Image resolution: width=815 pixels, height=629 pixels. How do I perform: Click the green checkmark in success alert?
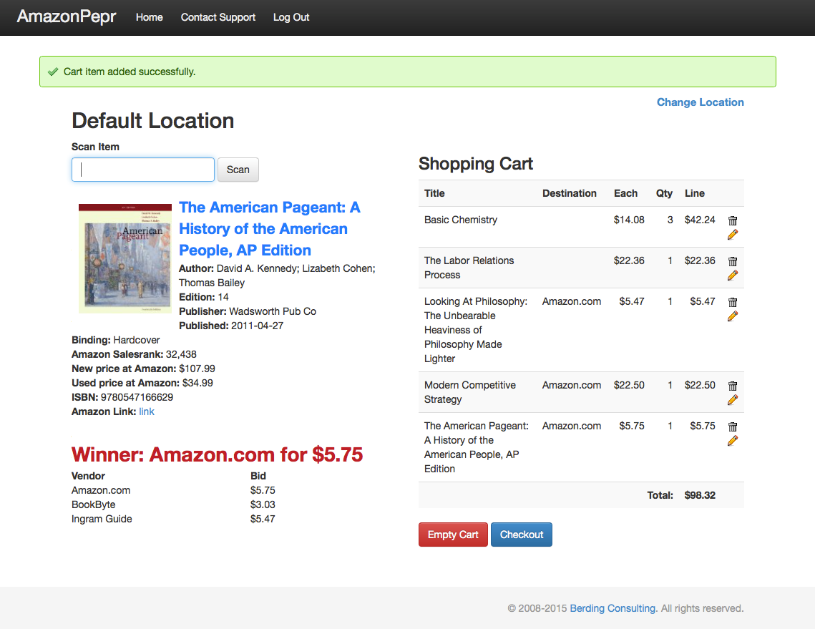(x=52, y=72)
